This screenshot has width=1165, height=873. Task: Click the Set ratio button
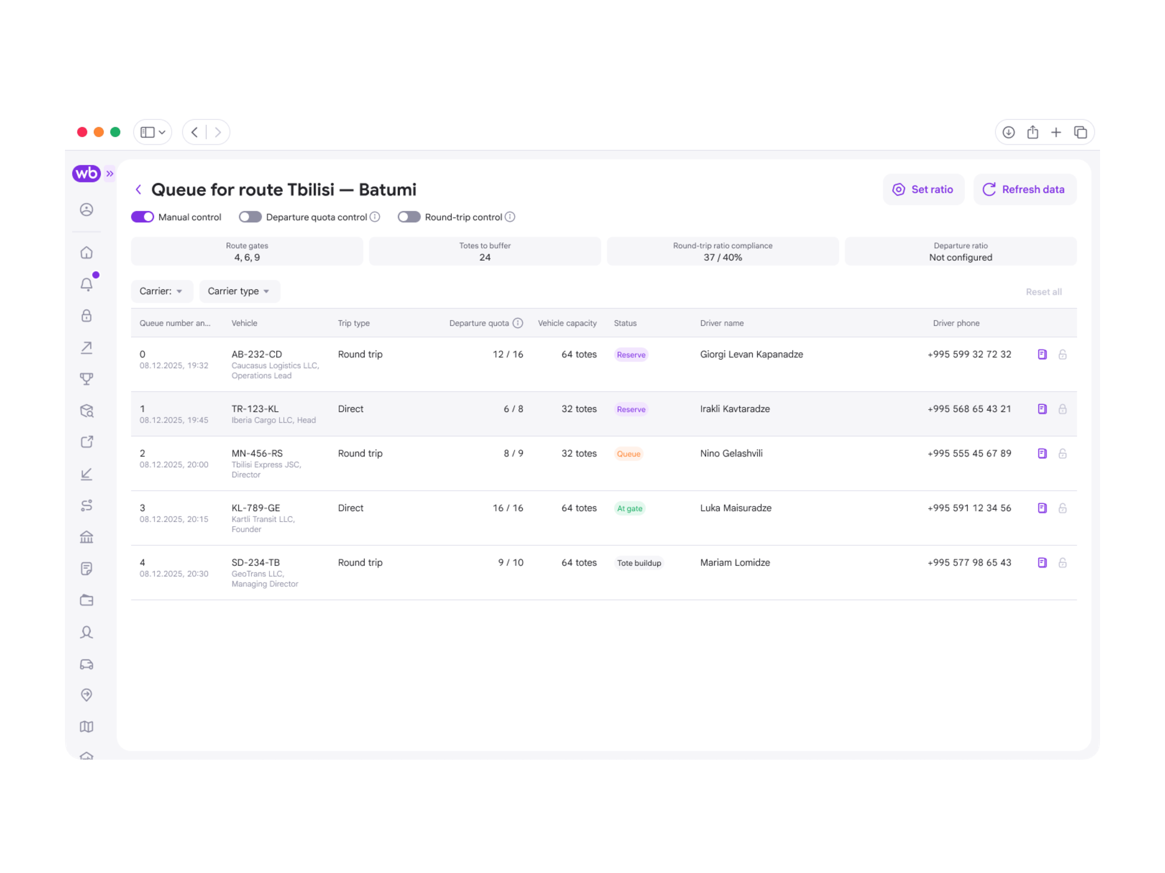coord(923,189)
